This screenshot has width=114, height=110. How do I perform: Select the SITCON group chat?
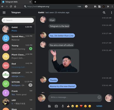tap(17, 84)
